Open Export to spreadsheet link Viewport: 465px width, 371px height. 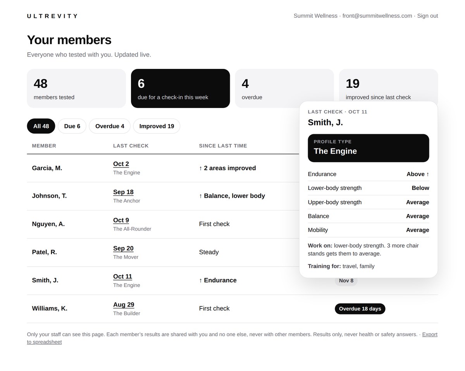(x=232, y=338)
